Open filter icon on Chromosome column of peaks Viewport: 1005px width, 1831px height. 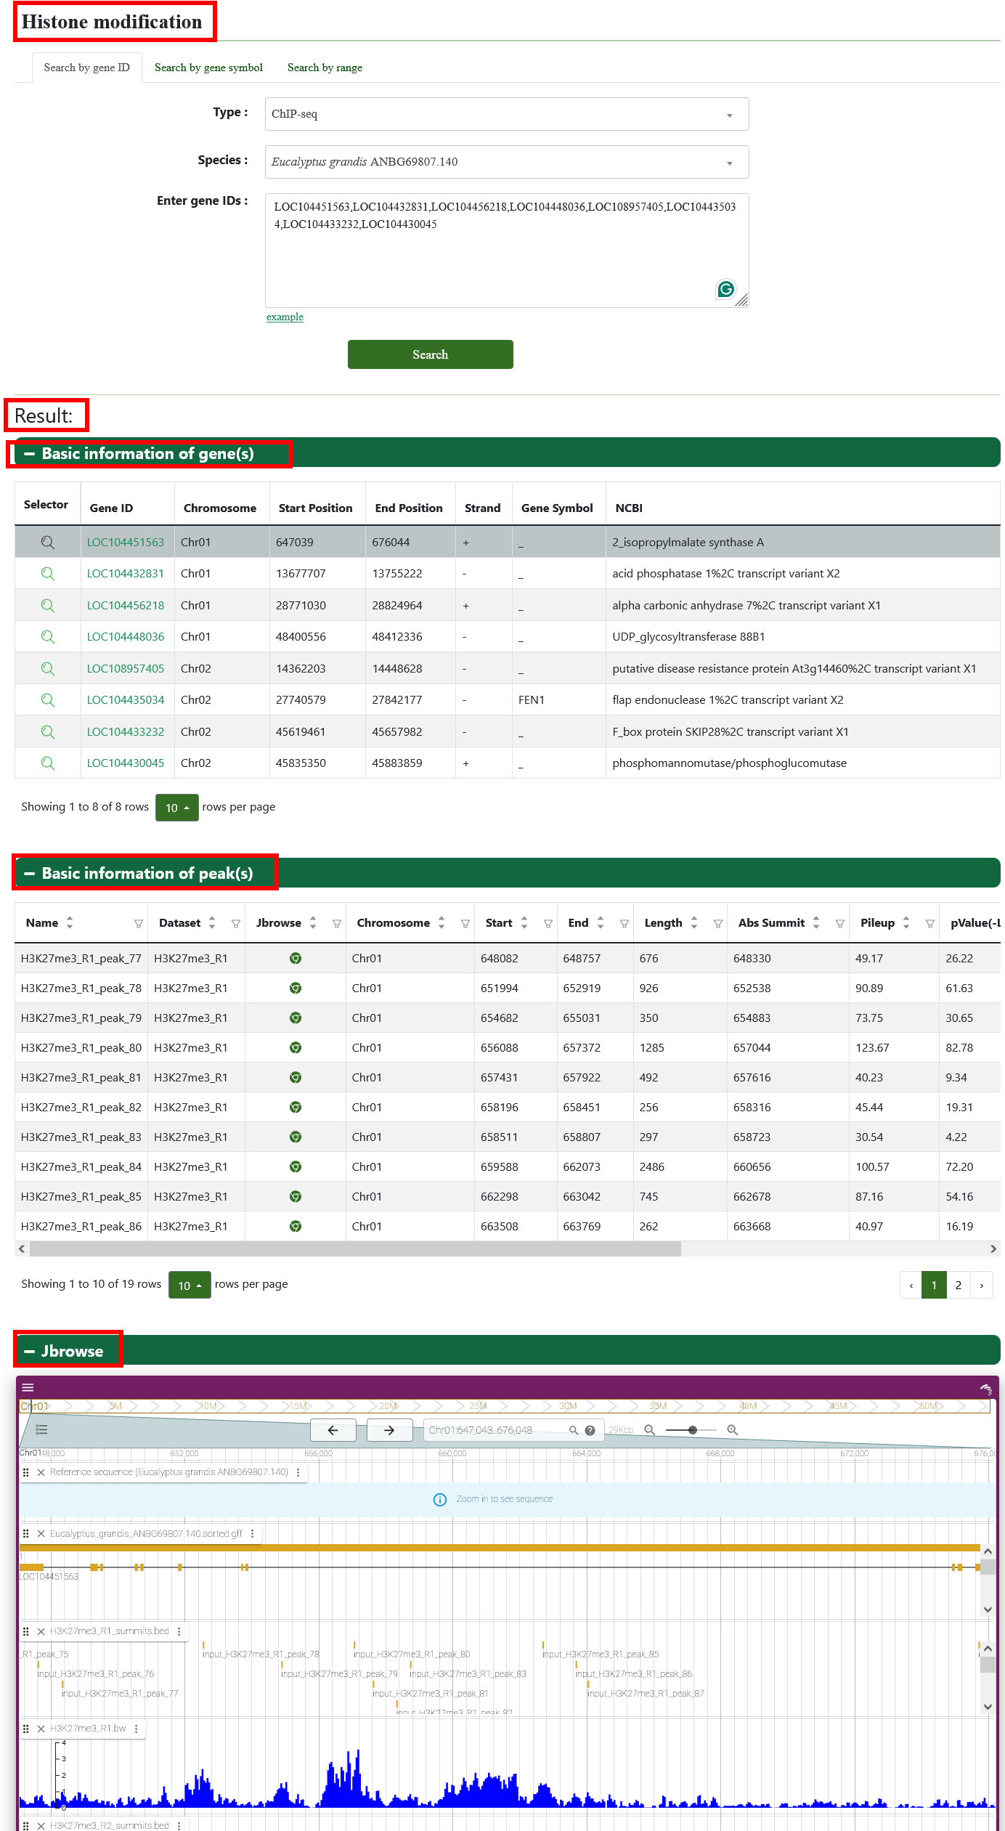tap(465, 924)
